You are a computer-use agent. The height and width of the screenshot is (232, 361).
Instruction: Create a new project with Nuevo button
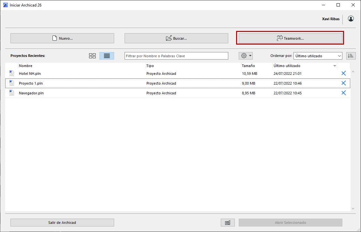tap(62, 38)
